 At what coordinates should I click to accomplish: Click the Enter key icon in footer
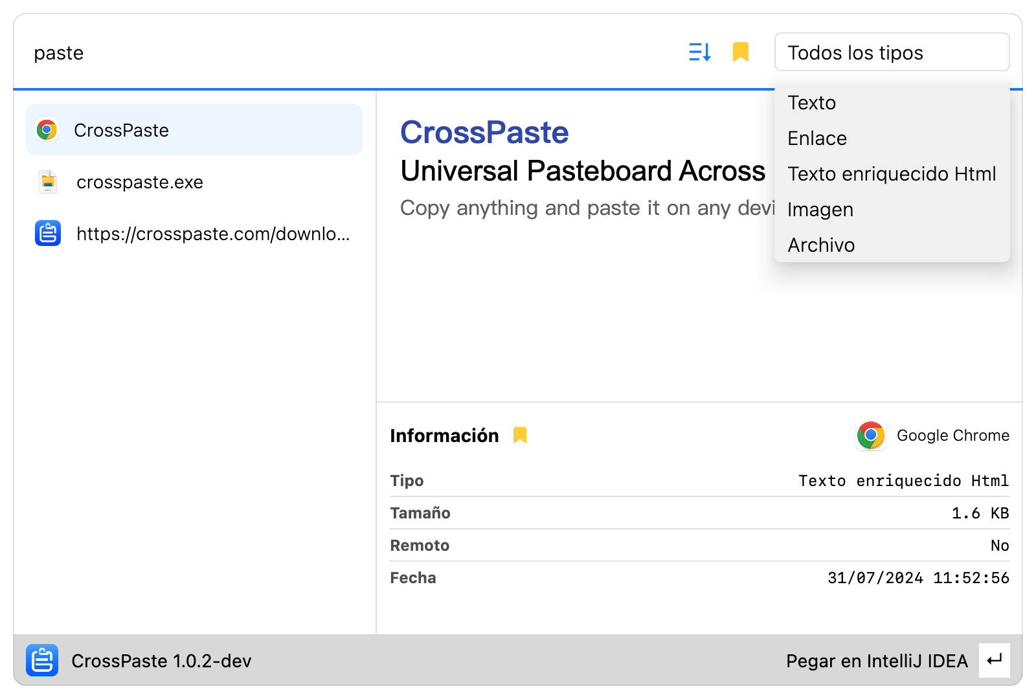[994, 660]
